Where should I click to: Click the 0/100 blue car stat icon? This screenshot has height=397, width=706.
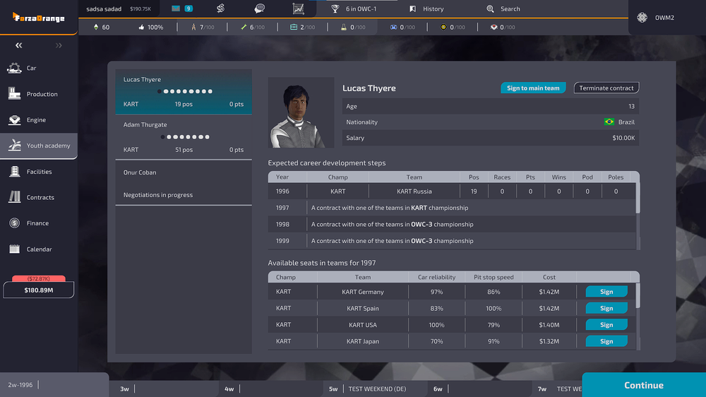click(393, 27)
